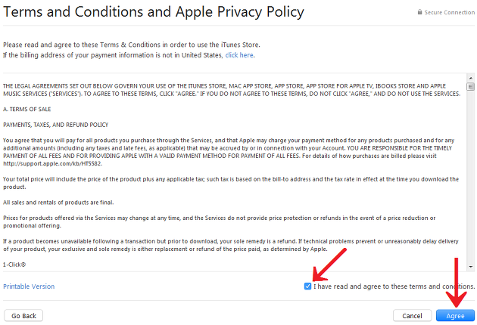Click the 'PAYMENTS, TAXES, AND REFUND POLICY' heading
This screenshot has width=477, height=325.
(56, 125)
